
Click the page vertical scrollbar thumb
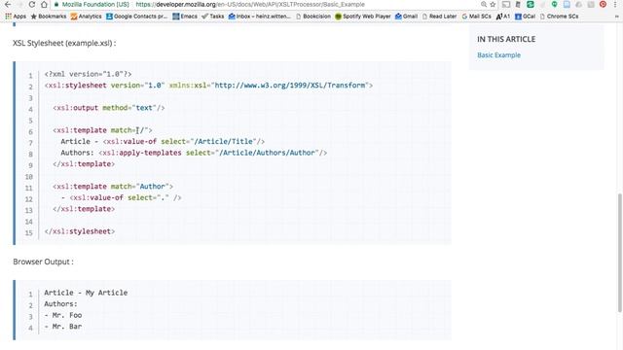click(620, 253)
